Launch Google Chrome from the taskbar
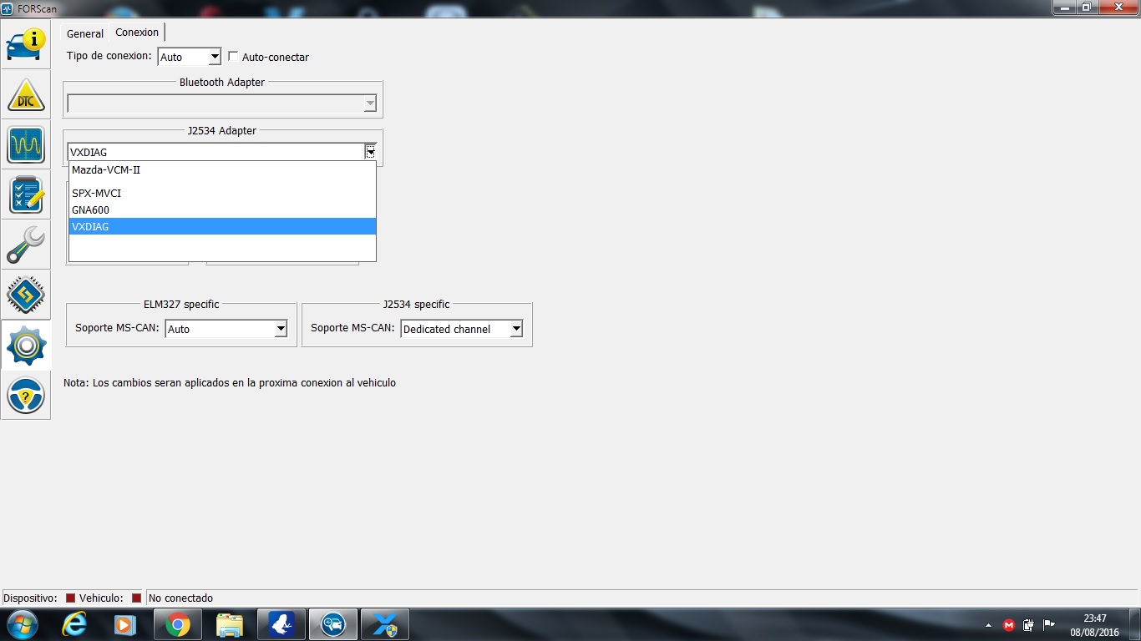 point(177,624)
